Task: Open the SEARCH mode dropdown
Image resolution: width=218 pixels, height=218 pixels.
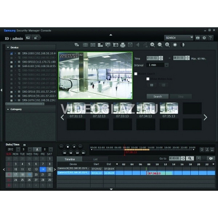Action: 179,38
